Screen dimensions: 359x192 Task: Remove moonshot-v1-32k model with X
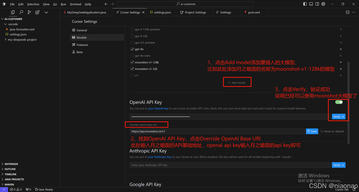click(341, 69)
